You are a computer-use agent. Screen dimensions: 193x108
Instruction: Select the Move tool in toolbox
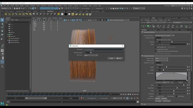pyautogui.click(x=2, y=31)
